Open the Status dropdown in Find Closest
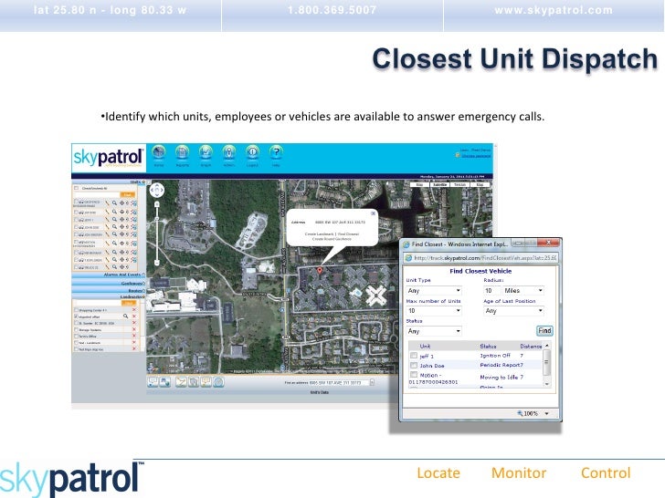 (x=434, y=331)
